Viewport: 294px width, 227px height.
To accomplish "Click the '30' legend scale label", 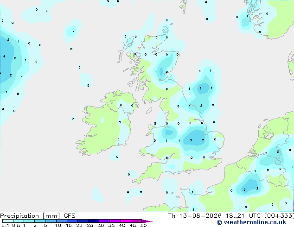I will pos(101,225).
